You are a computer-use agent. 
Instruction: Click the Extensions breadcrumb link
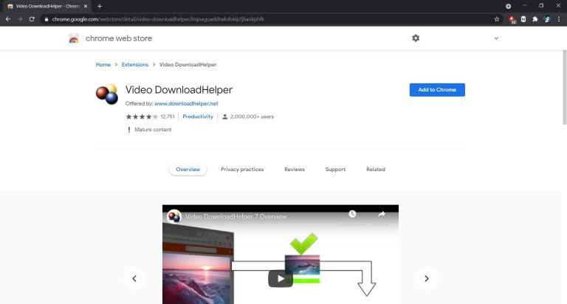(x=135, y=64)
